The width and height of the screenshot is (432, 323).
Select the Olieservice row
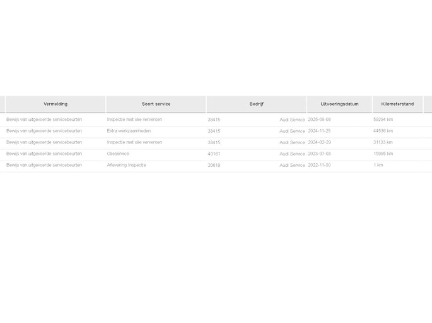pos(118,154)
